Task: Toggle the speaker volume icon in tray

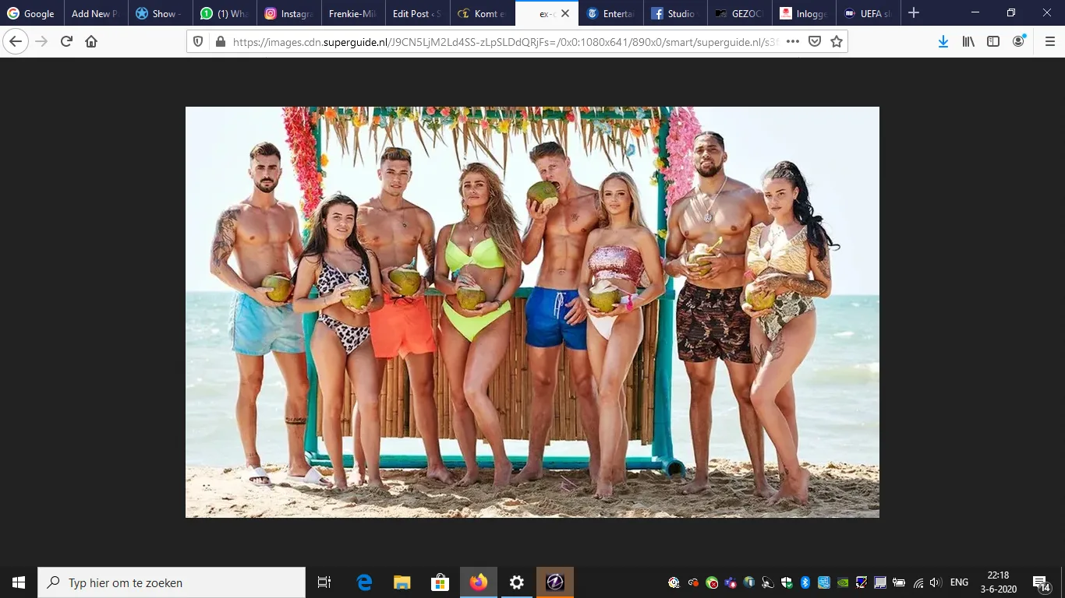Action: pos(935,582)
